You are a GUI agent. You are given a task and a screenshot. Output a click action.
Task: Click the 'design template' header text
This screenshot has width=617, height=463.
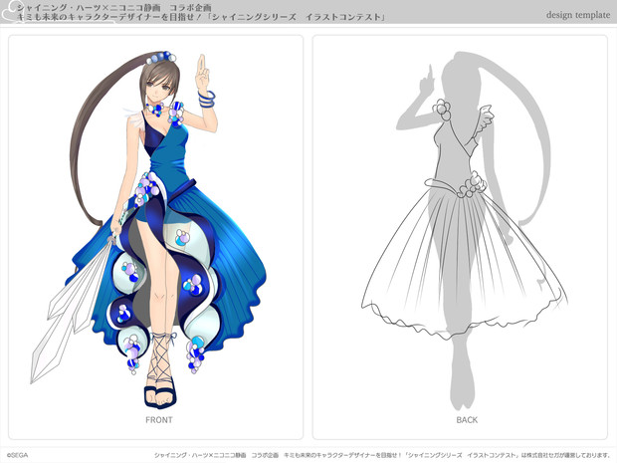point(578,15)
